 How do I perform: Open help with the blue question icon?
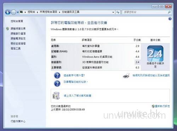point(170,19)
